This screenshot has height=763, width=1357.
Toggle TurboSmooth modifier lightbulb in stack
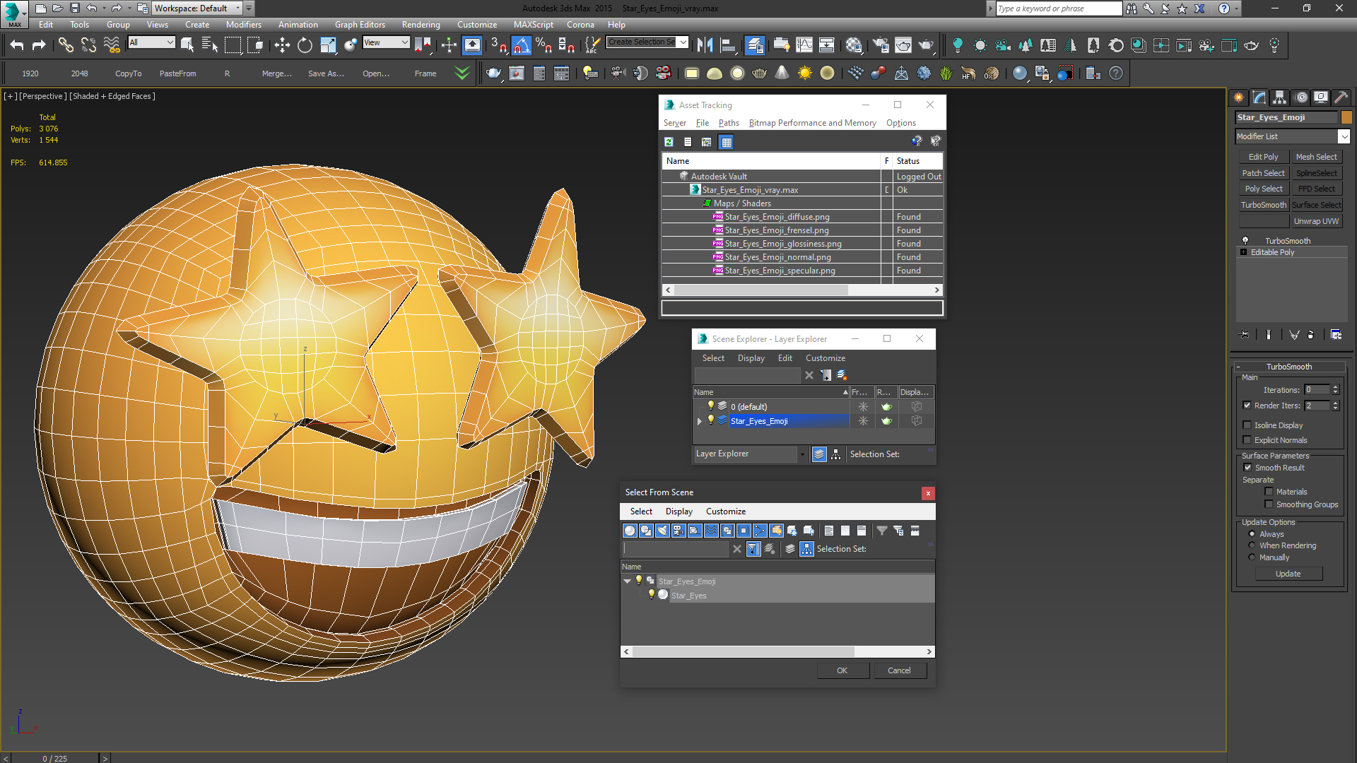point(1245,241)
